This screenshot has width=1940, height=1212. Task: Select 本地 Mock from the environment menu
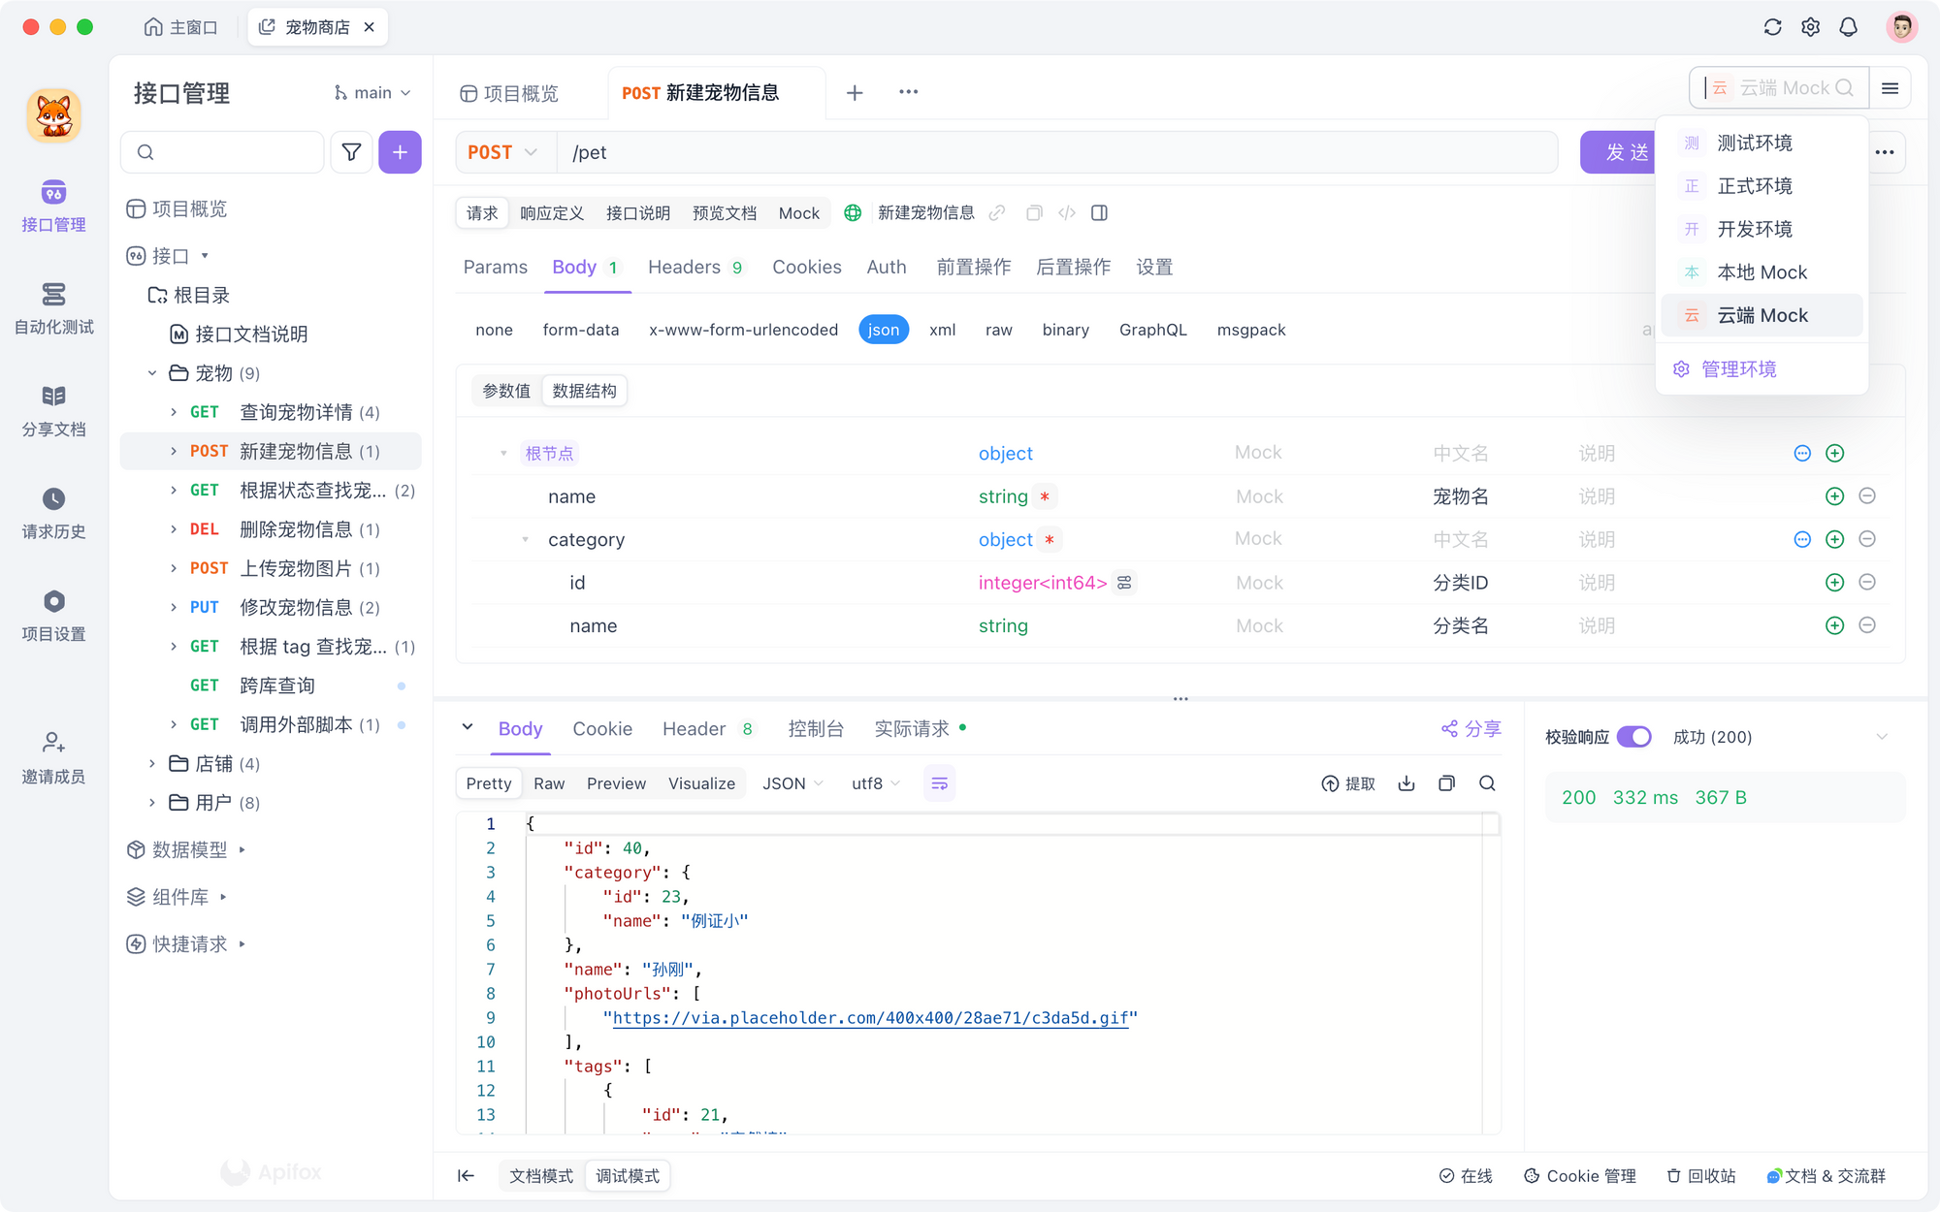pyautogui.click(x=1762, y=272)
